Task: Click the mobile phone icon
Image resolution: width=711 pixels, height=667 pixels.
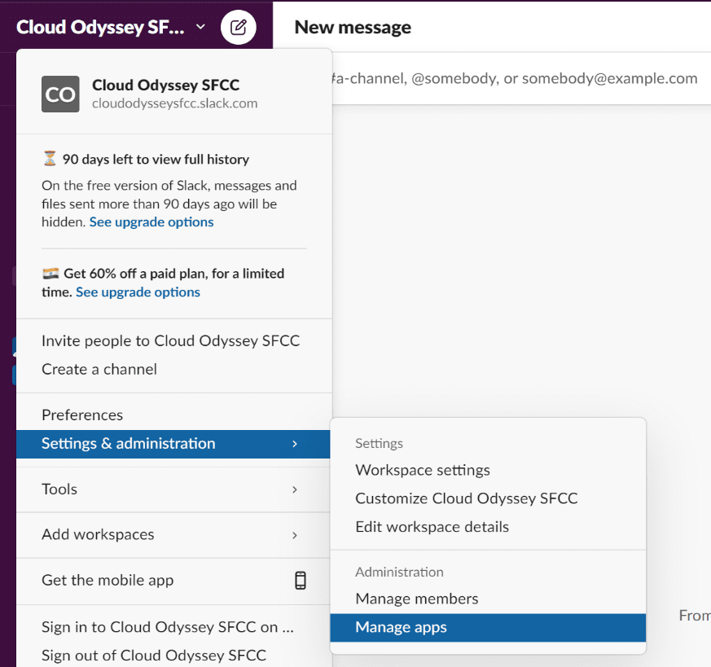Action: (301, 581)
